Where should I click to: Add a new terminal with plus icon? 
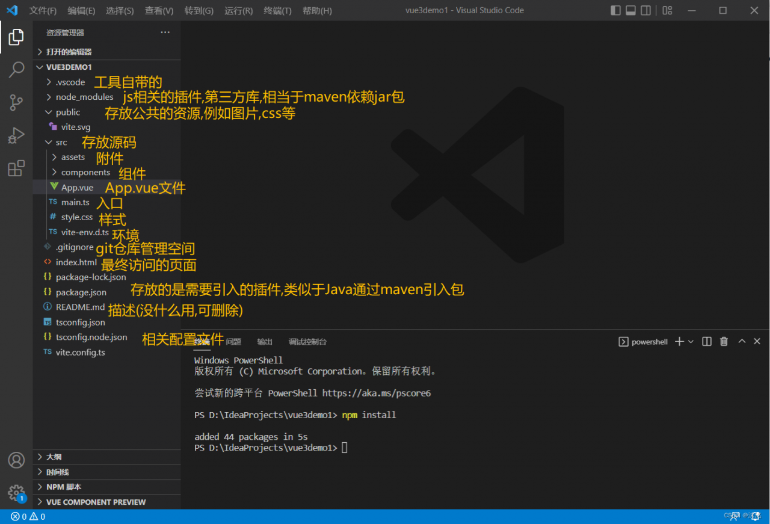click(x=679, y=341)
